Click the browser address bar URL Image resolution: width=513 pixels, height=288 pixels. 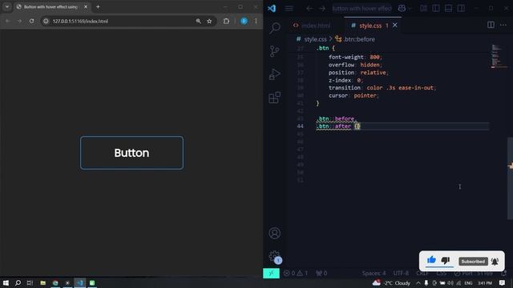80,22
